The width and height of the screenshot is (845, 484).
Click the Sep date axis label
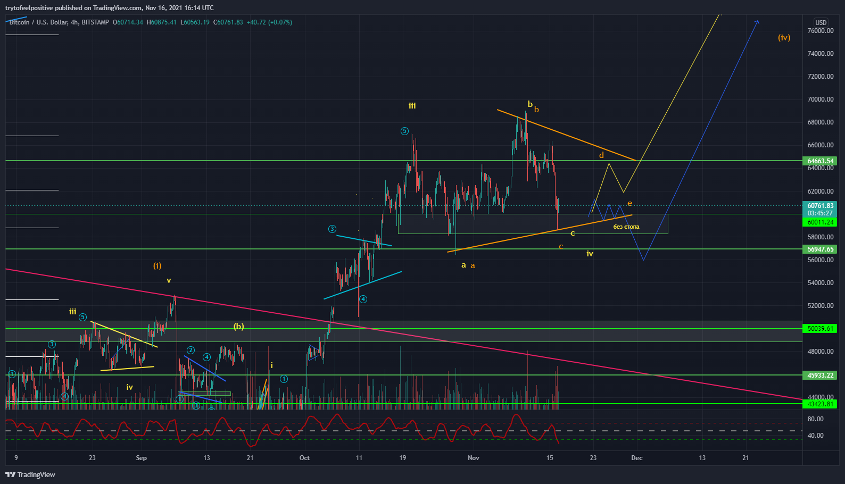pos(141,458)
